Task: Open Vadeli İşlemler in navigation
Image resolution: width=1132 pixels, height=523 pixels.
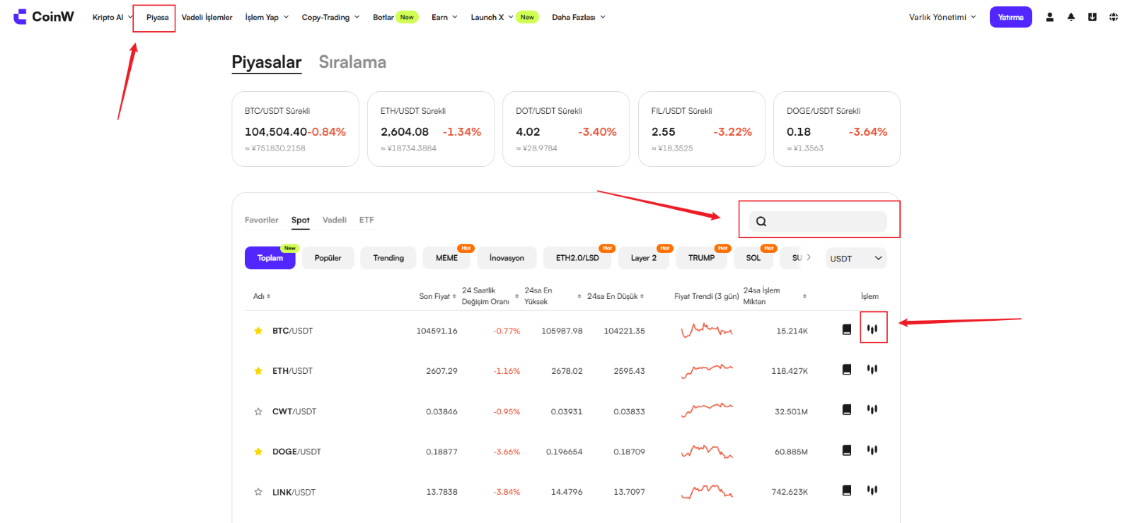Action: [x=207, y=17]
